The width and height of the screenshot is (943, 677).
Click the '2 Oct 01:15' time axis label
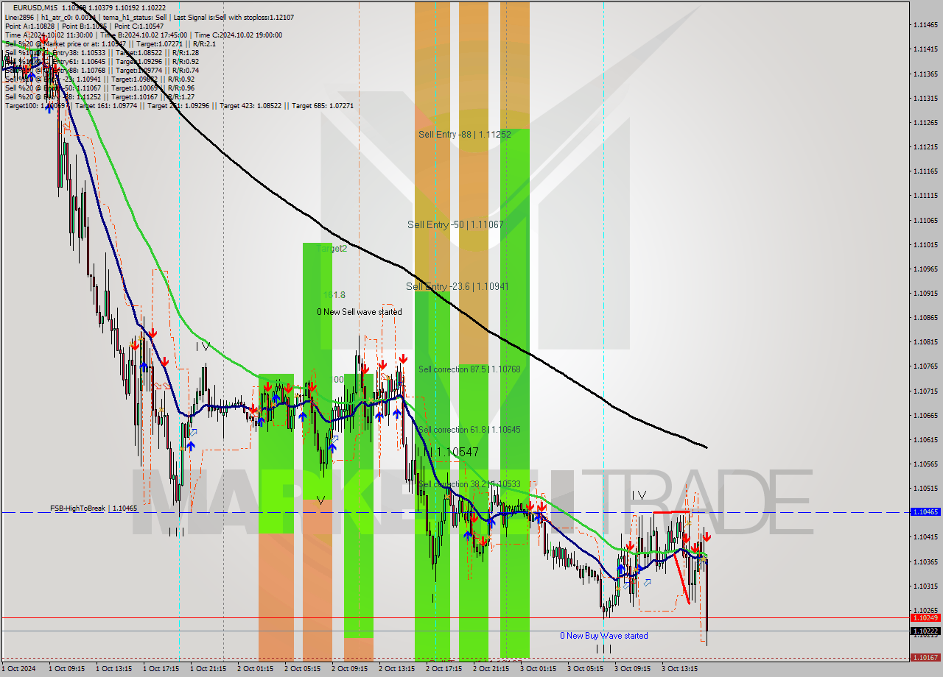coord(255,669)
